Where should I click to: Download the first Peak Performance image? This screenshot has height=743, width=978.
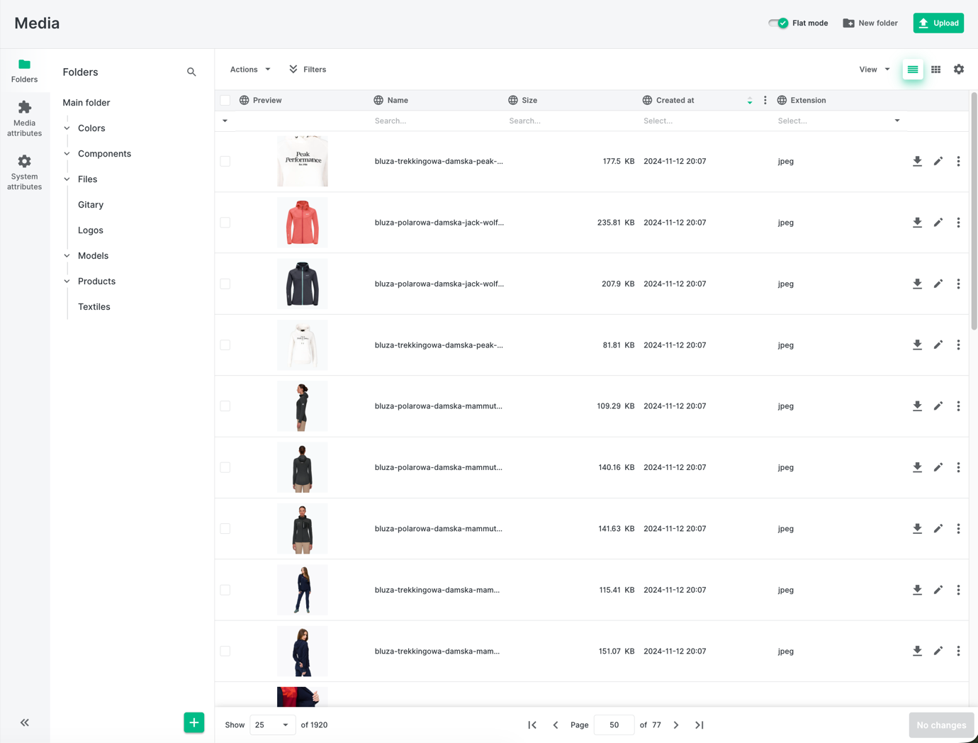917,161
